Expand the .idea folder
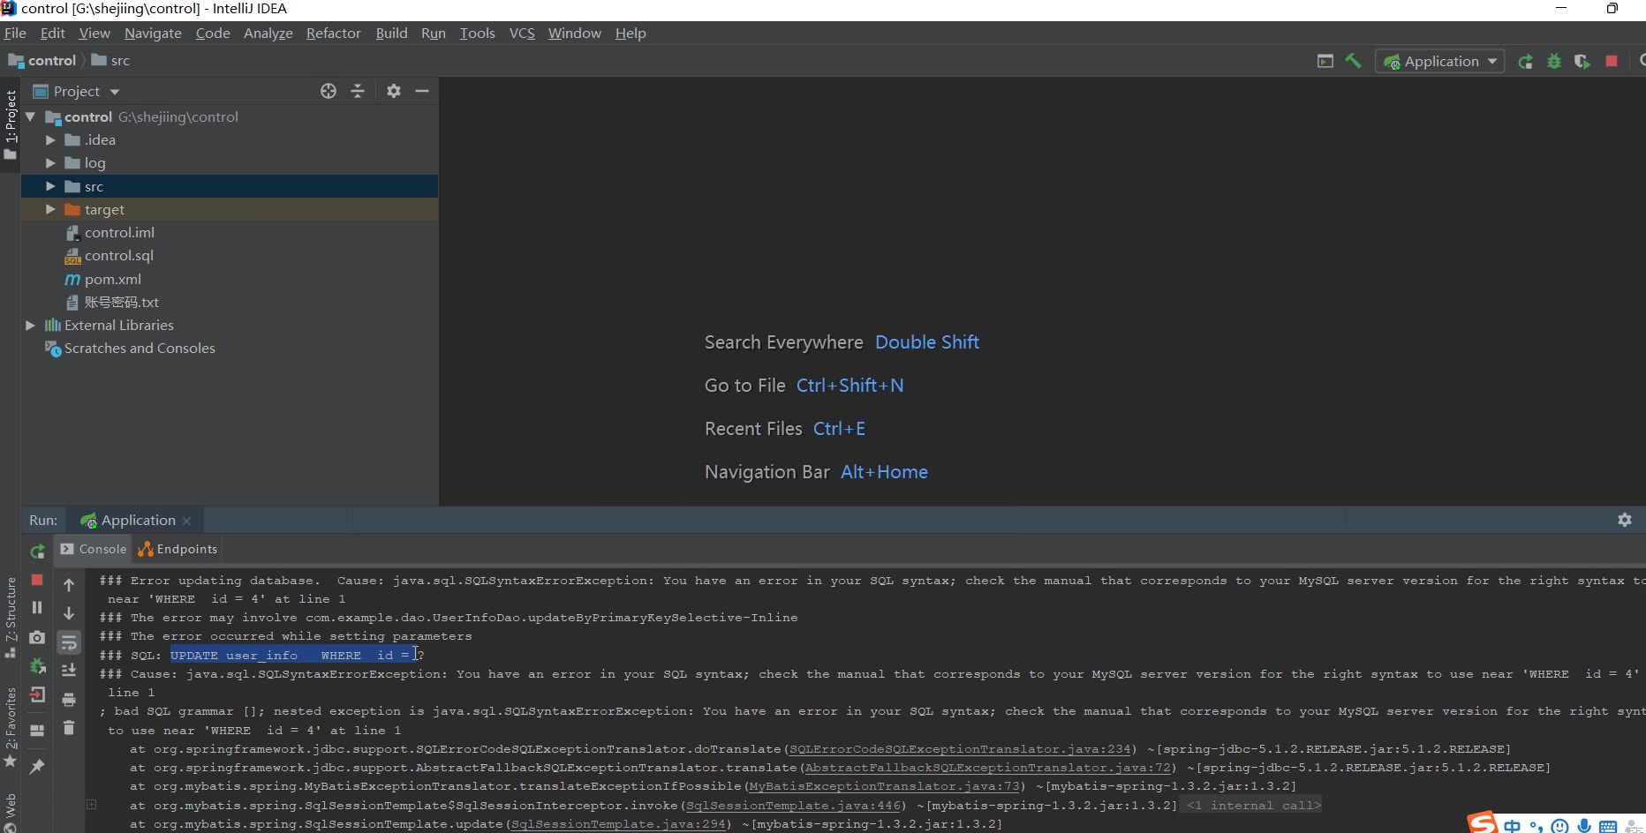The height and width of the screenshot is (833, 1646). [50, 139]
